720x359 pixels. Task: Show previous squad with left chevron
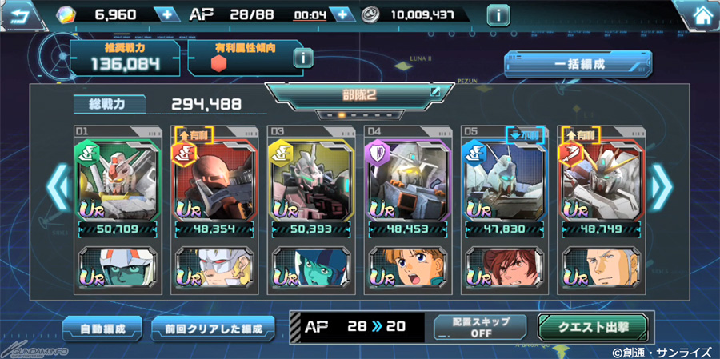coord(58,186)
